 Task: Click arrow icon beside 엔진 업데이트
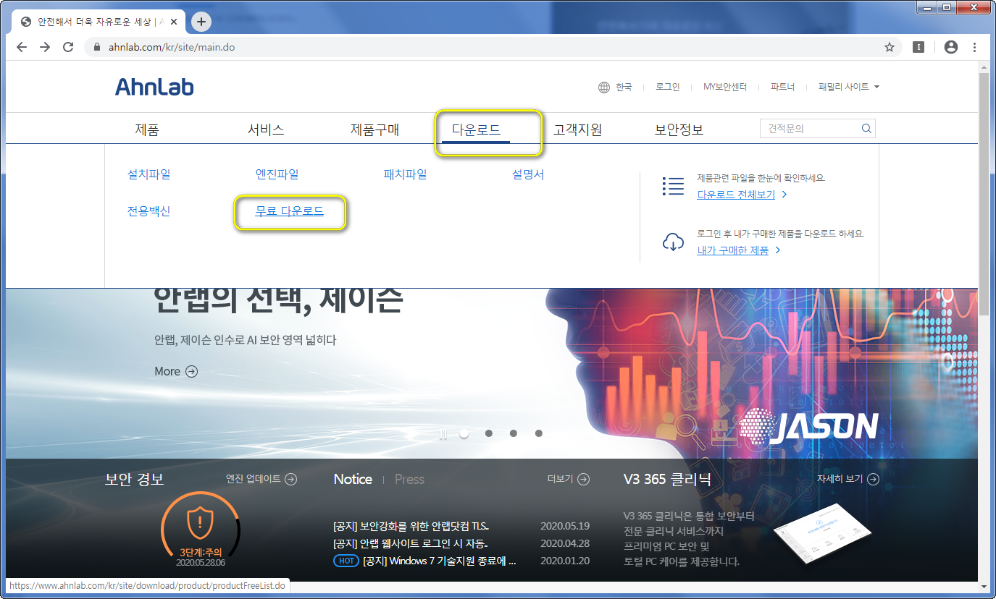290,479
